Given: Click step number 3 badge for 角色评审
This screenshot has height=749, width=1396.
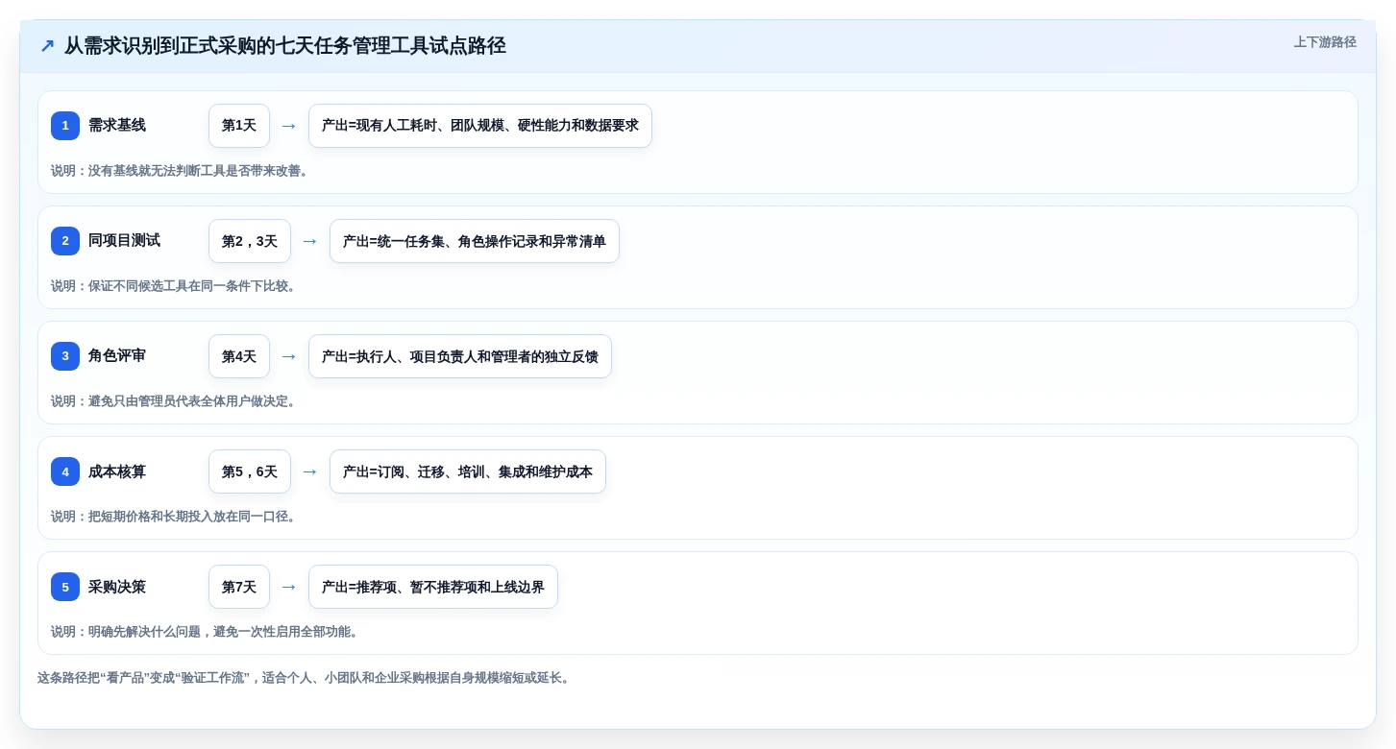Looking at the screenshot, I should coord(65,356).
